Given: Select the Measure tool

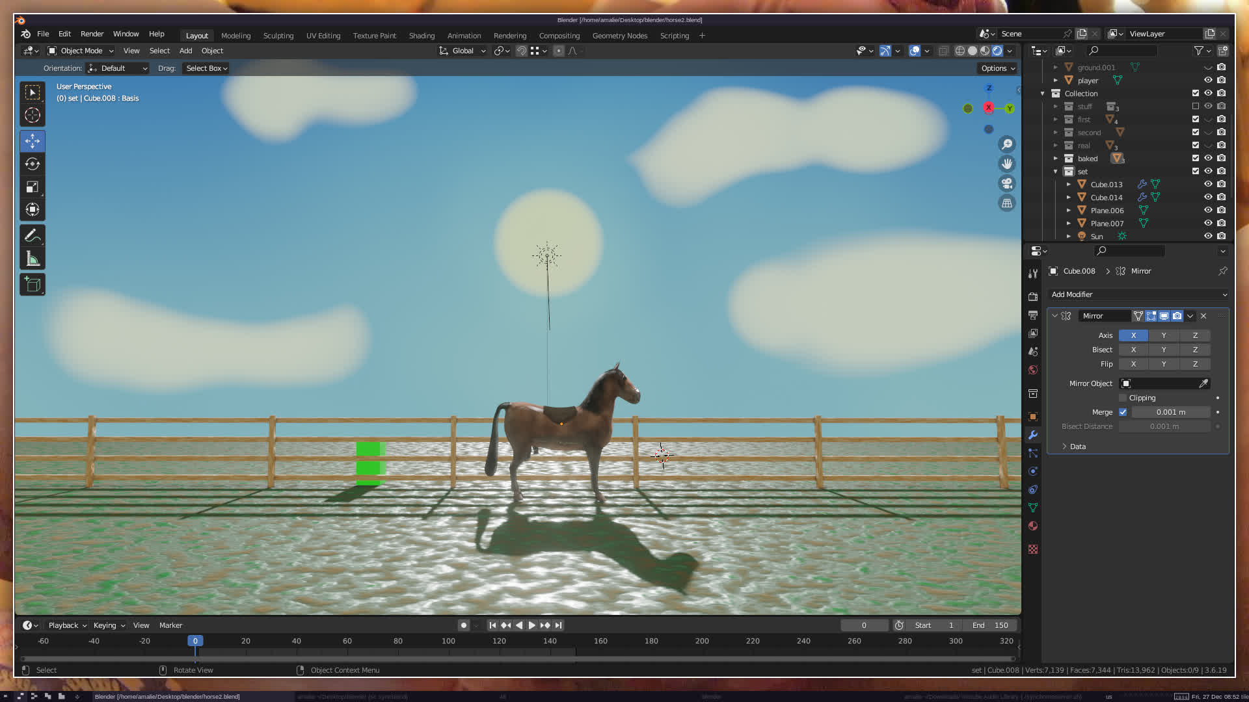Looking at the screenshot, I should (33, 259).
